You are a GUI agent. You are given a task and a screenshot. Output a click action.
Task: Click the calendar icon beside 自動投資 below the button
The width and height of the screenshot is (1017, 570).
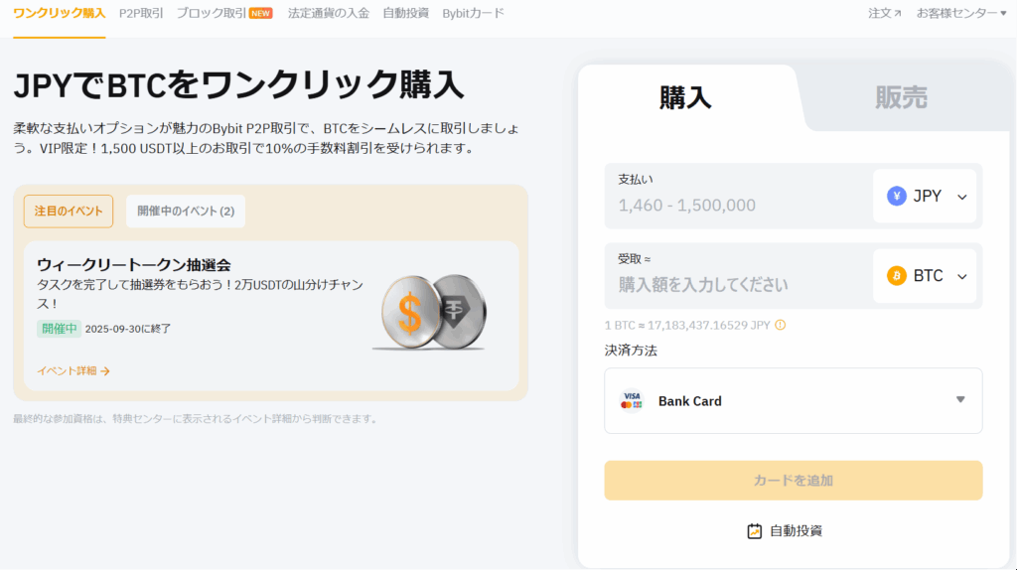pyautogui.click(x=755, y=531)
